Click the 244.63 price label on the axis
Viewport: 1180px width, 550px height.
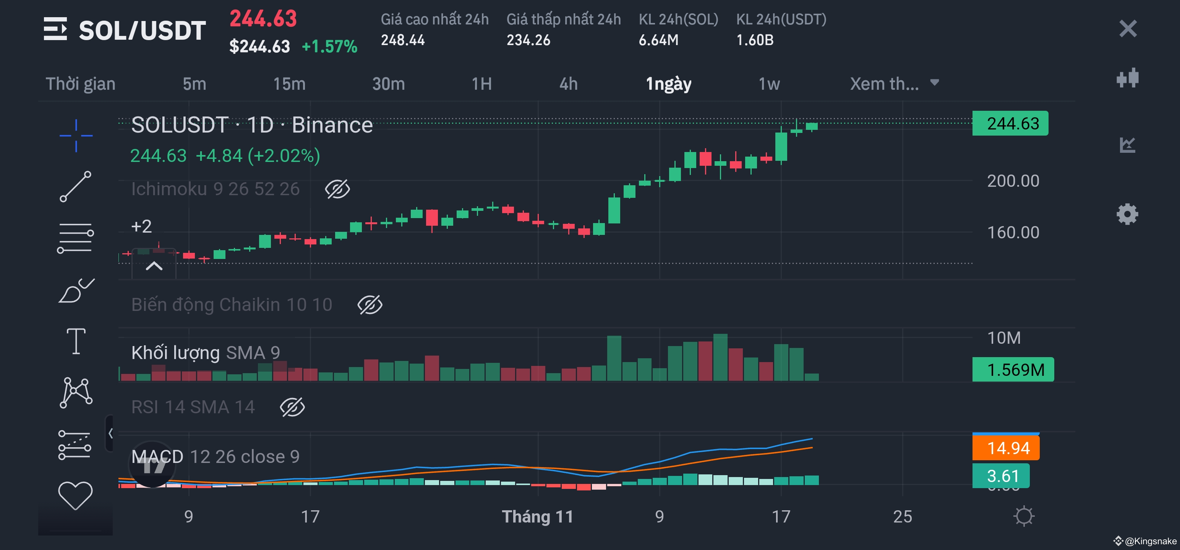[x=1010, y=124]
